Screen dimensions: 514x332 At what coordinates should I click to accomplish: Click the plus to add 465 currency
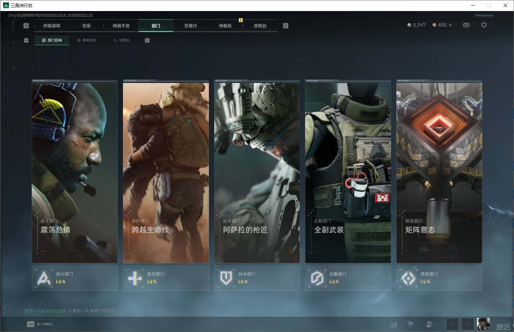tap(450, 25)
